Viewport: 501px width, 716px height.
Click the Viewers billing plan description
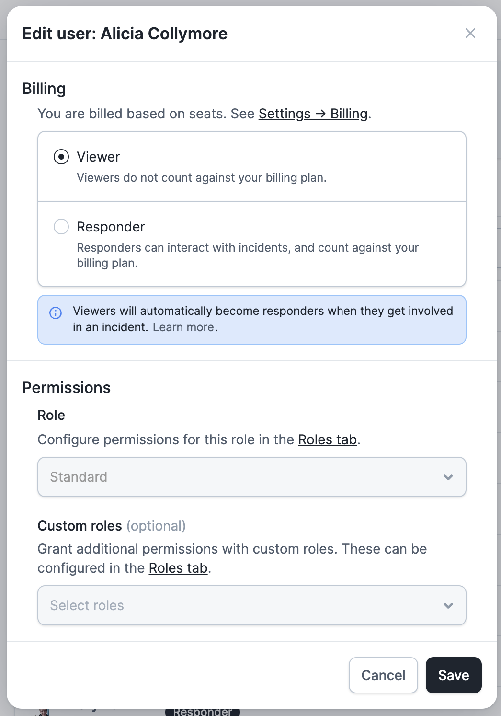[201, 178]
